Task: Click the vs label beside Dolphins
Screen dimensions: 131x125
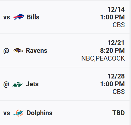Action: (7, 113)
